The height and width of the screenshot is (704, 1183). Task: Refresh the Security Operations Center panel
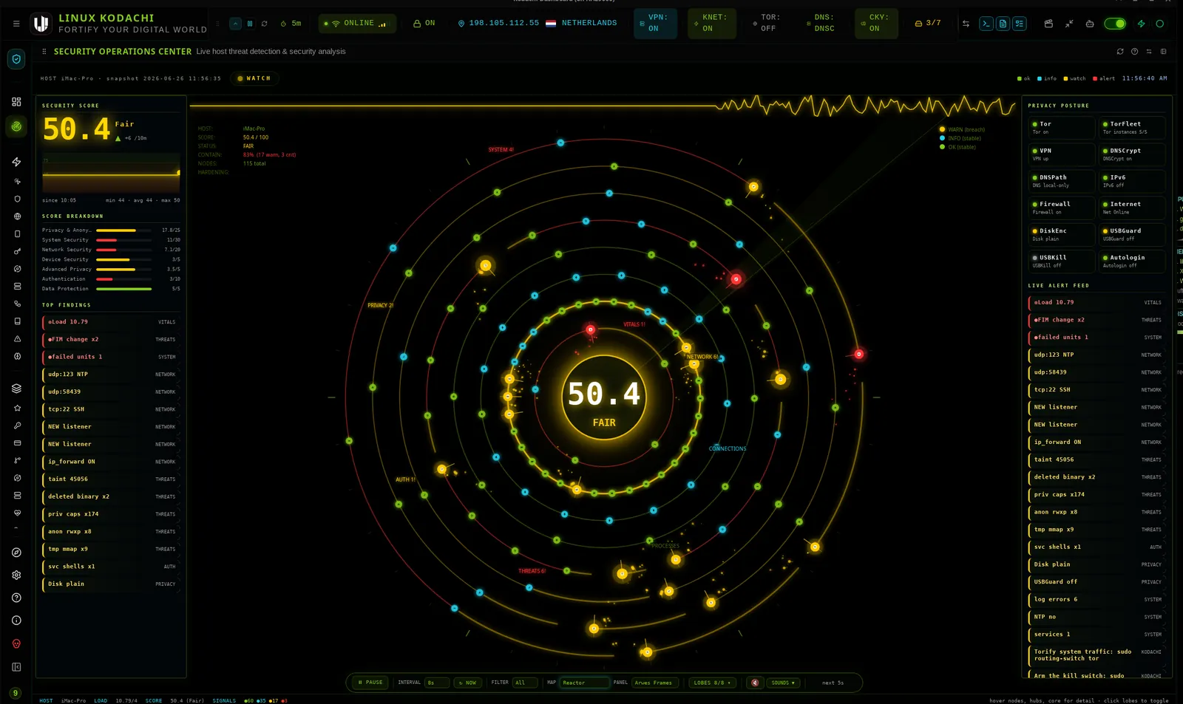tap(1120, 52)
